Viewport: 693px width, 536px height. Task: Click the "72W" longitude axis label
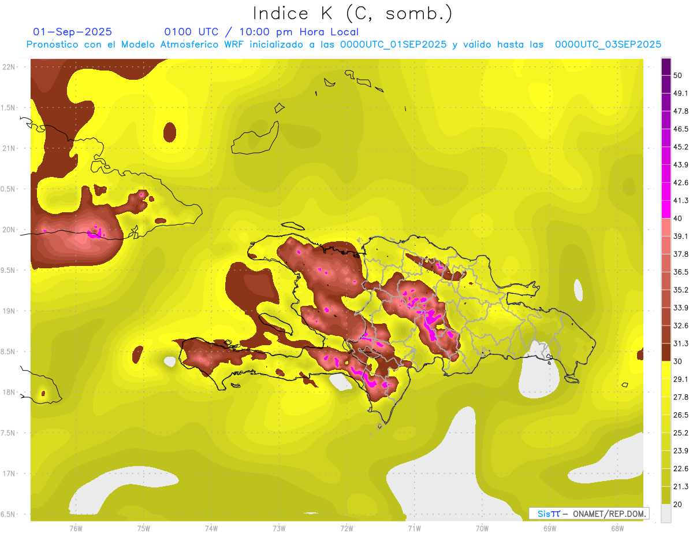coord(346,528)
